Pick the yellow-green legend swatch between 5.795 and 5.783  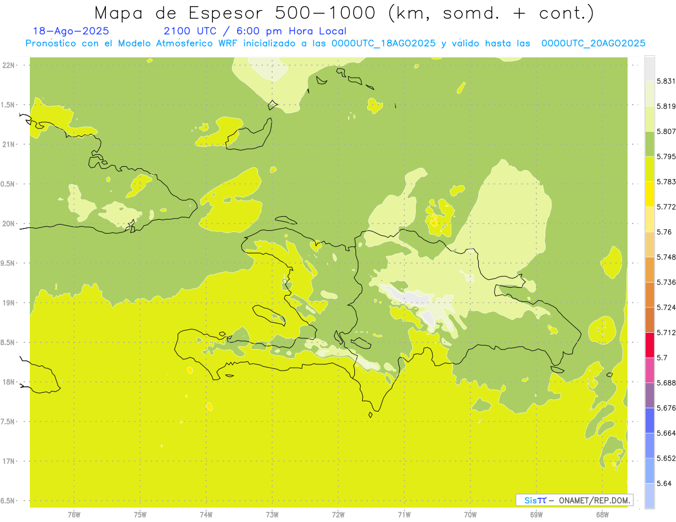(x=650, y=169)
